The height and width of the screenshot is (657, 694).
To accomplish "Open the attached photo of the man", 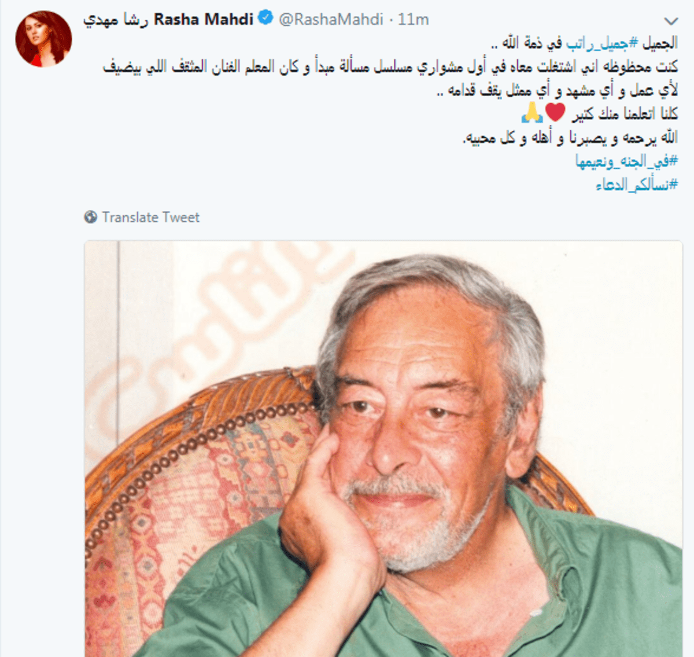I will 383,449.
